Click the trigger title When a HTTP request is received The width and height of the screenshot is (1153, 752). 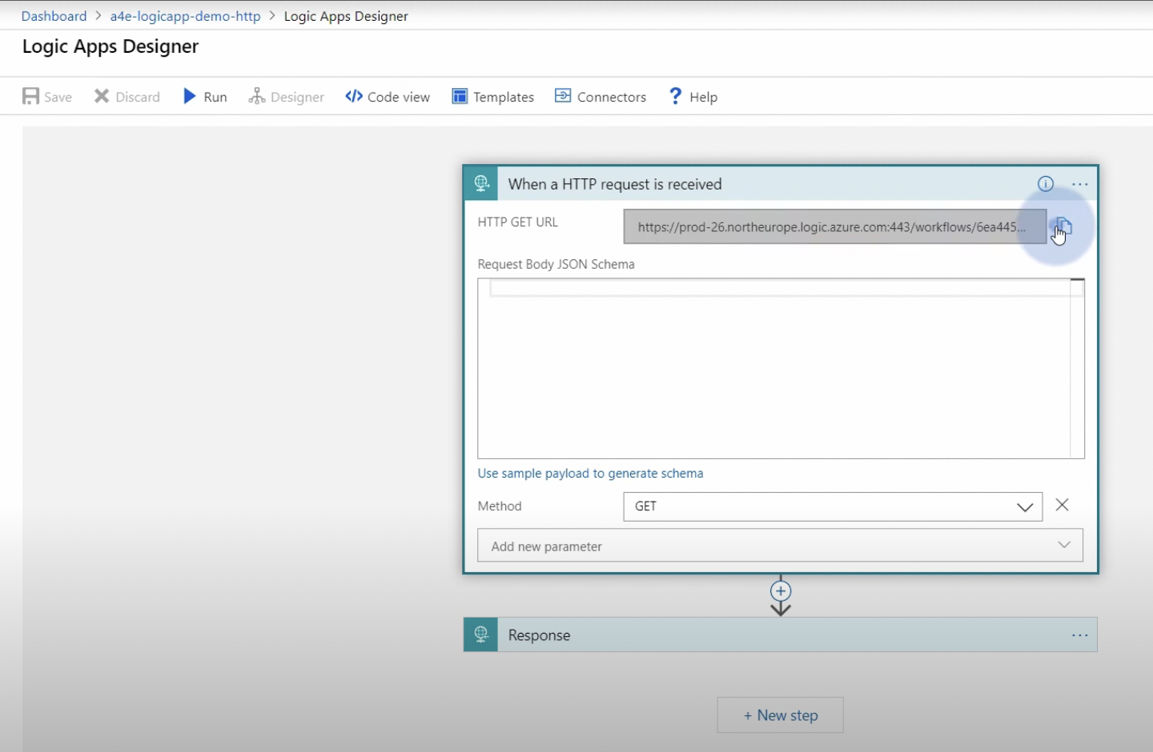coord(615,184)
